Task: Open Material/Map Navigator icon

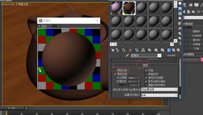Action: pyautogui.click(x=180, y=43)
